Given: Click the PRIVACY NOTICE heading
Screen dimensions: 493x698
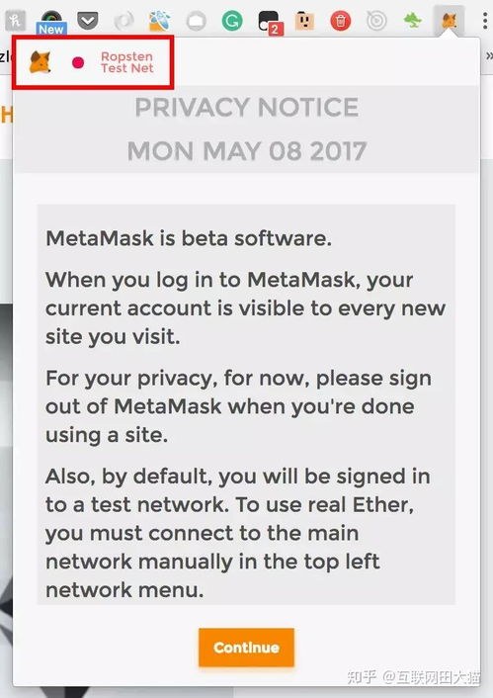Looking at the screenshot, I should click(247, 108).
